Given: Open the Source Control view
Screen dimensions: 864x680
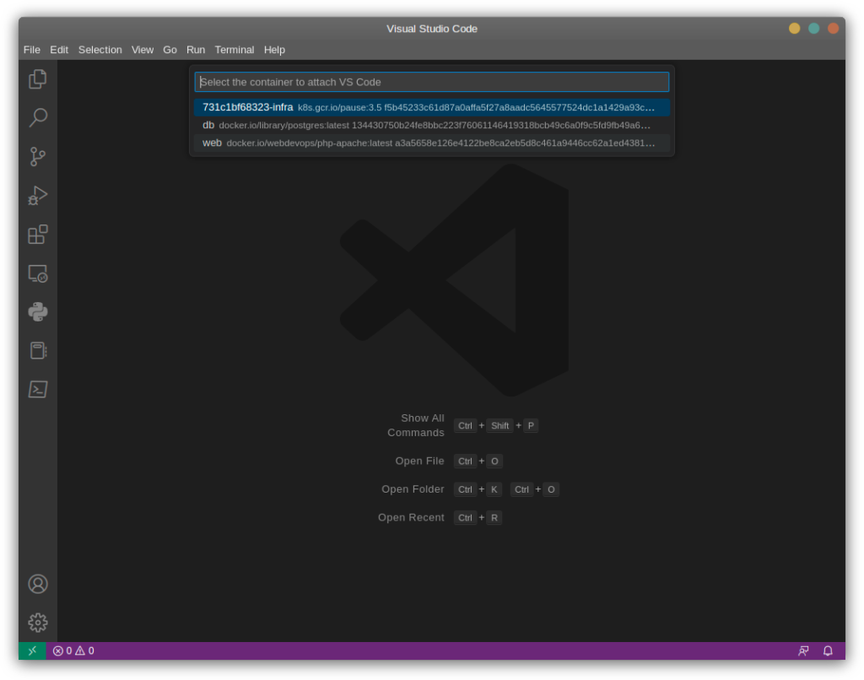Looking at the screenshot, I should tap(37, 157).
